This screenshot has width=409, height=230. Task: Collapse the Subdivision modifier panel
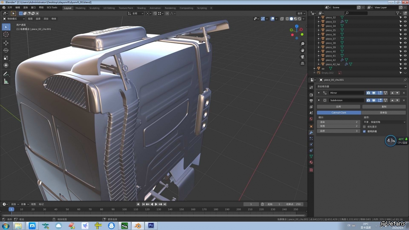click(319, 100)
